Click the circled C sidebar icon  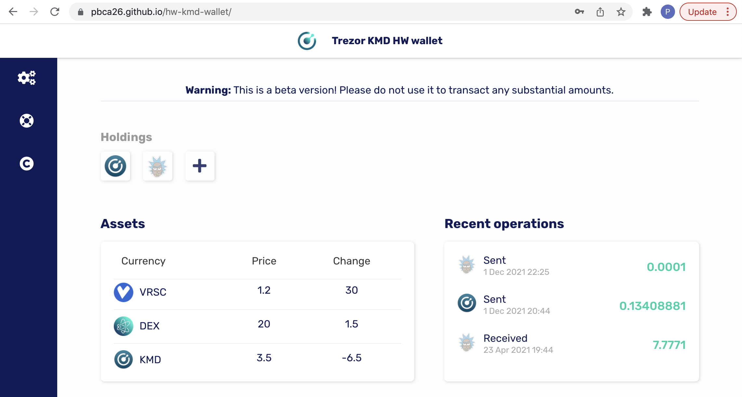tap(27, 164)
